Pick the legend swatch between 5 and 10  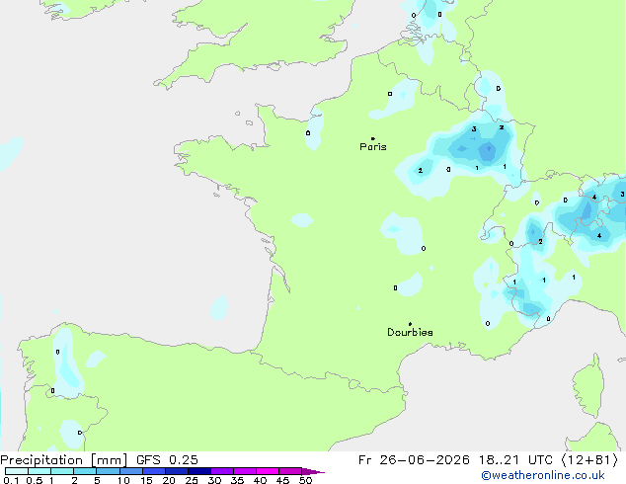click(x=109, y=471)
